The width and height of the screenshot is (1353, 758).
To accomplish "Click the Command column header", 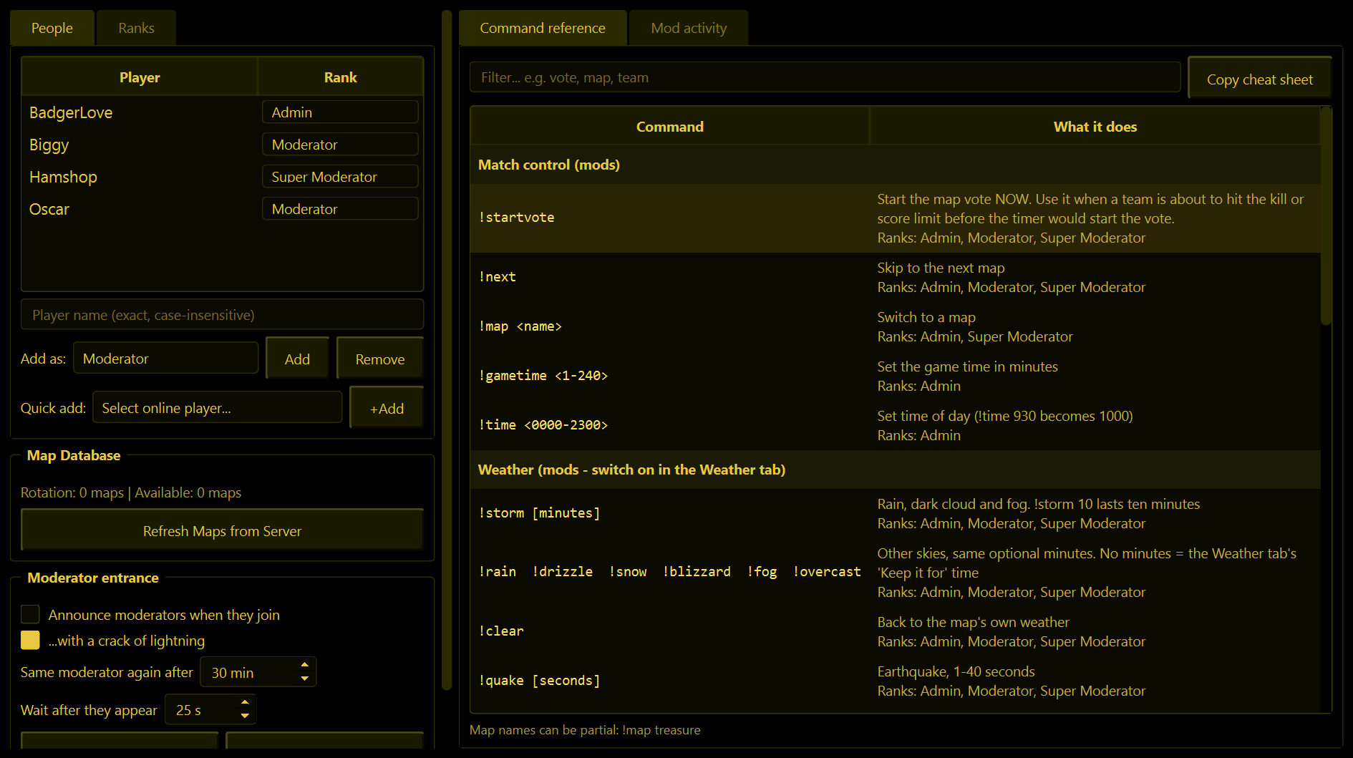I will (x=669, y=127).
